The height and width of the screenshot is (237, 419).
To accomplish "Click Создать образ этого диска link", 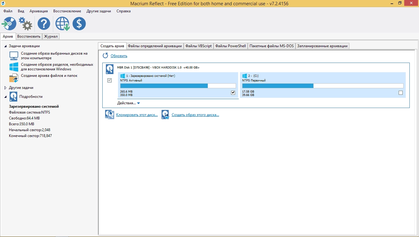I will click(195, 115).
